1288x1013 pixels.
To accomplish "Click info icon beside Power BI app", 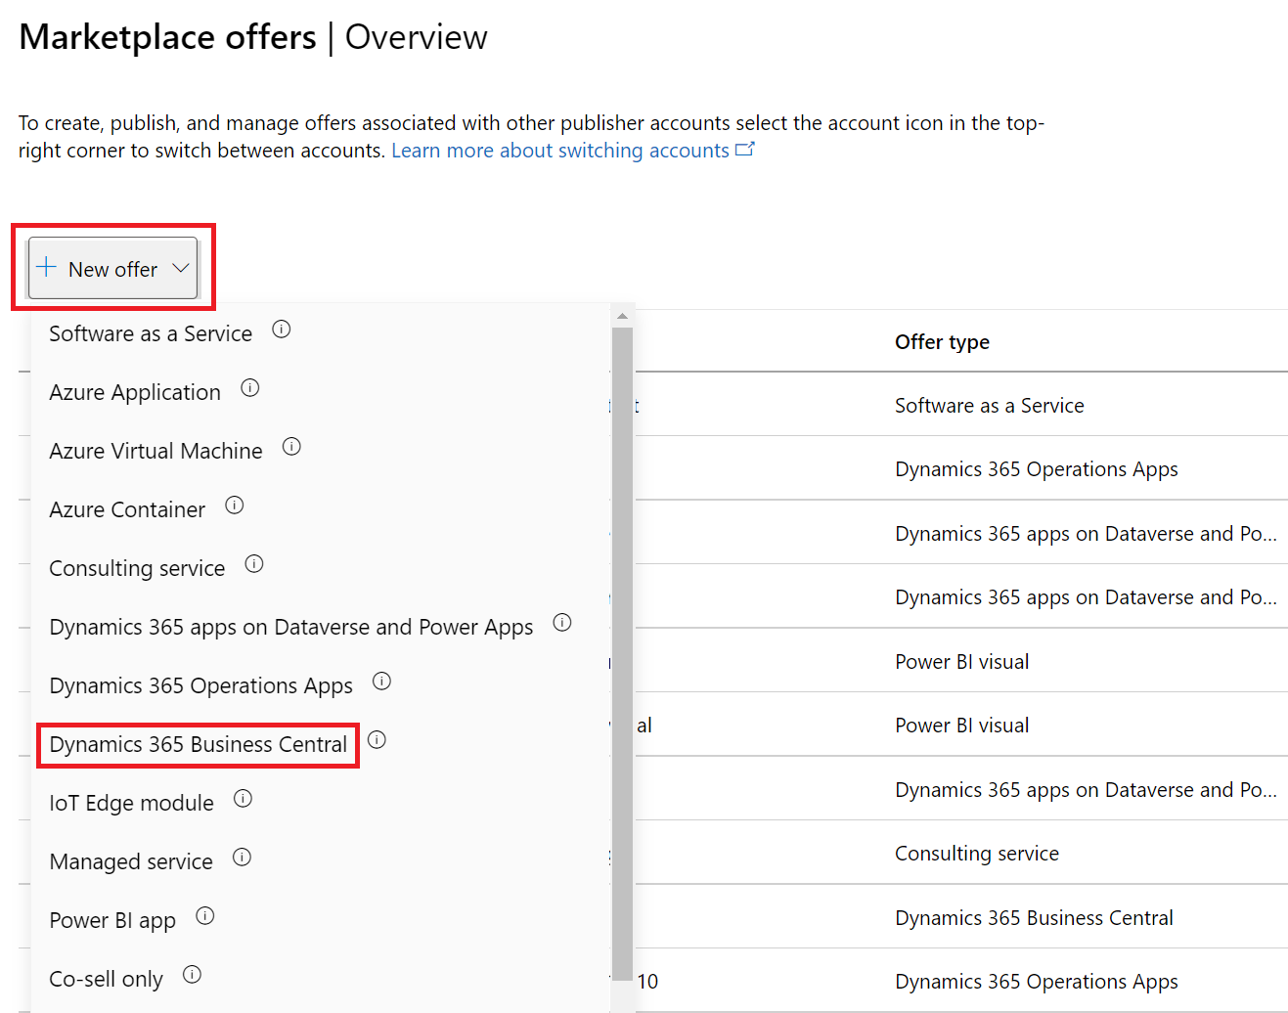I will [x=205, y=916].
